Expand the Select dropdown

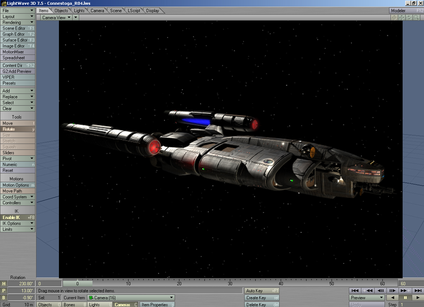click(x=18, y=103)
